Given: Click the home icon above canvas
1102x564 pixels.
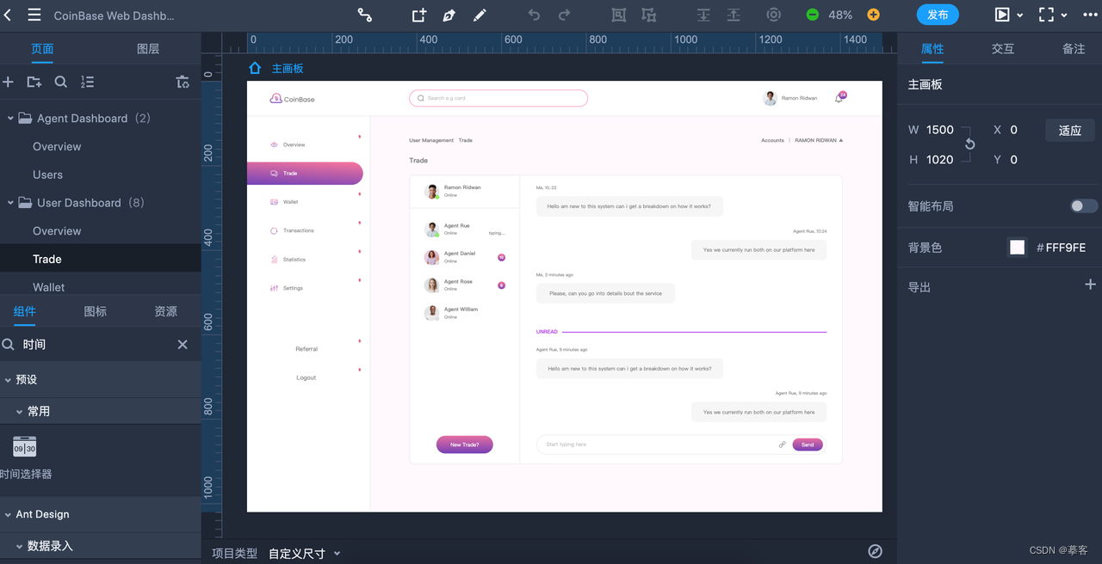Looking at the screenshot, I should (255, 68).
